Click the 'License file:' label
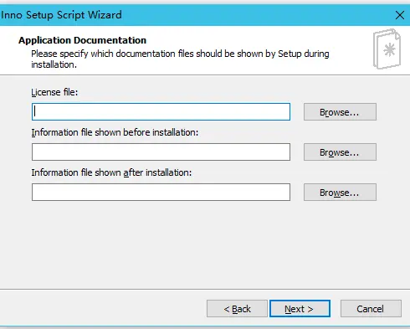 click(x=54, y=92)
